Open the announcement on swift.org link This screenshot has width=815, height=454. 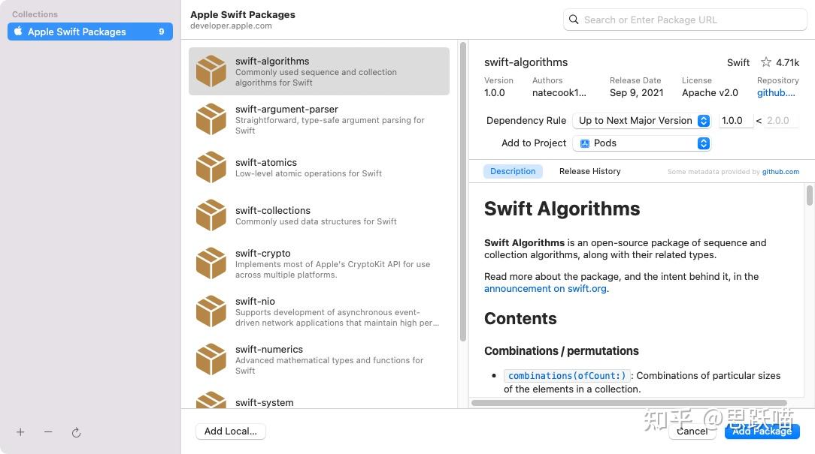(x=544, y=288)
